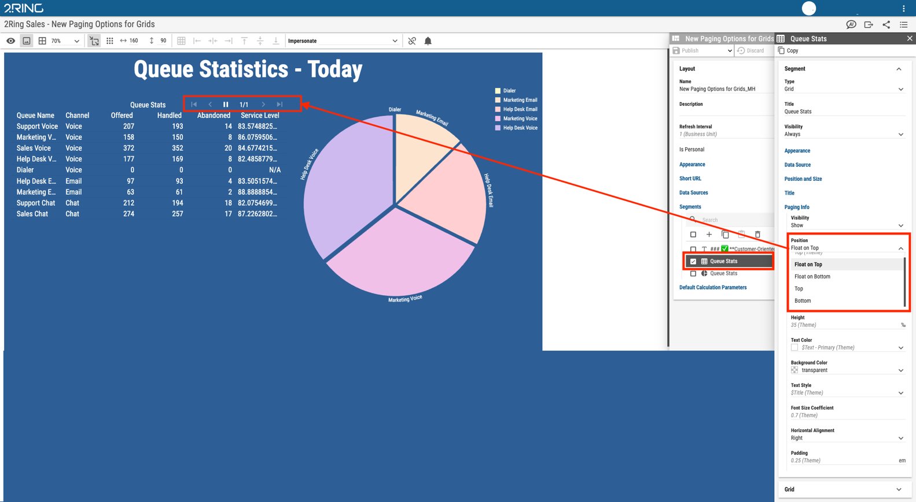Open the vertical three-dot menu
Image resolution: width=916 pixels, height=502 pixels.
(904, 8)
